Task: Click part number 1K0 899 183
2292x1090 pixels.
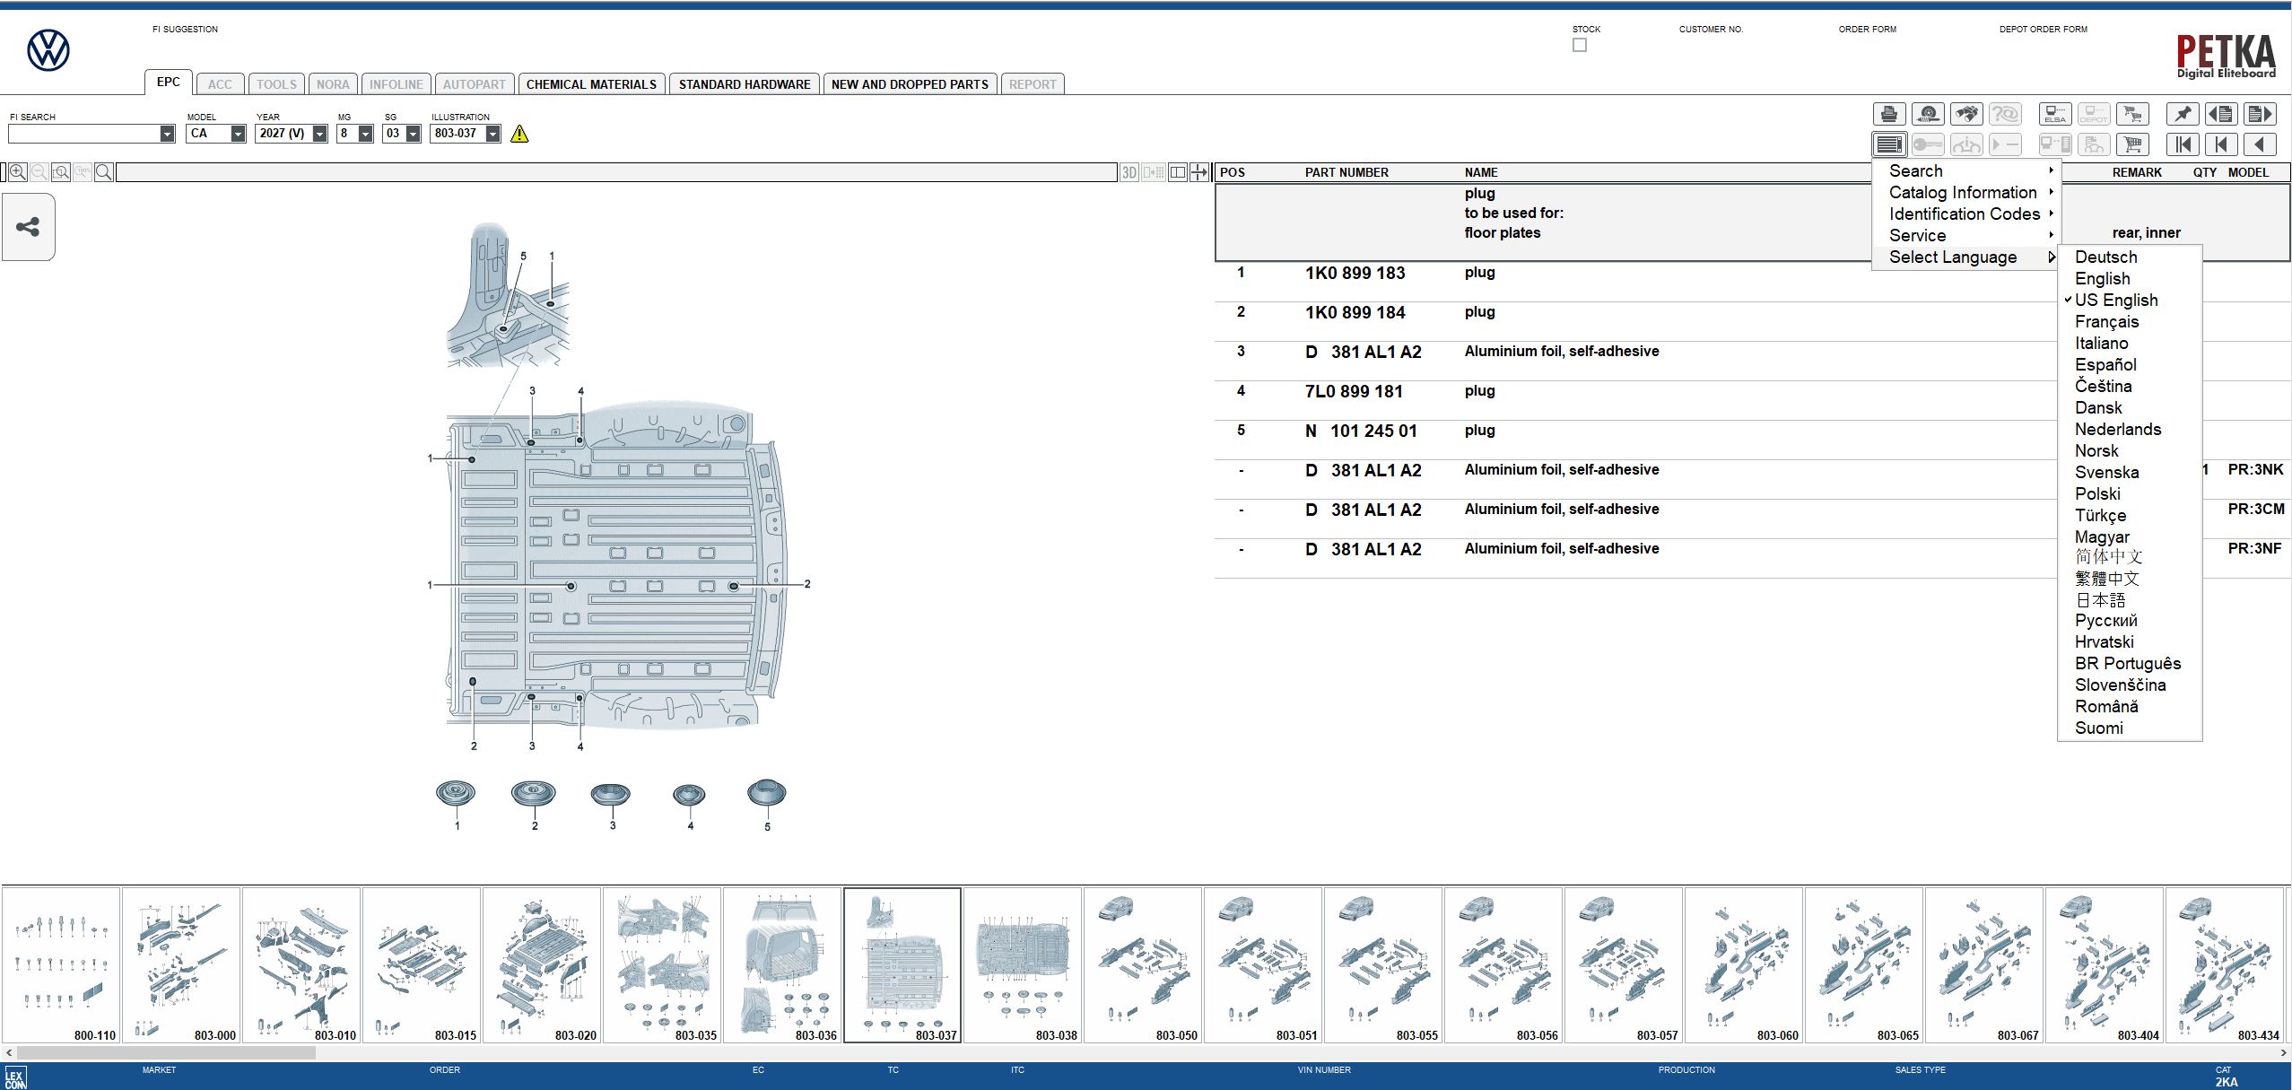Action: tap(1355, 273)
